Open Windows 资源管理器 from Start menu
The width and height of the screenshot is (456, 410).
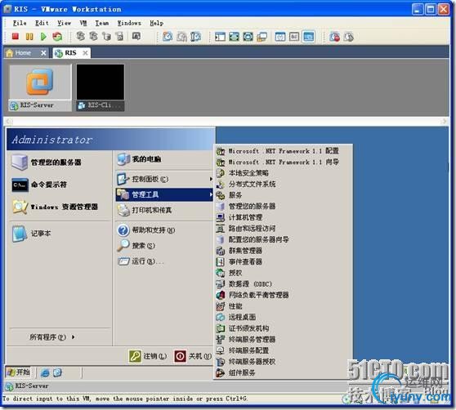(x=55, y=207)
